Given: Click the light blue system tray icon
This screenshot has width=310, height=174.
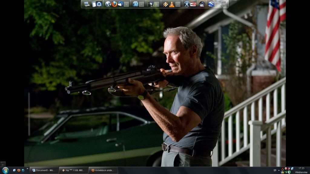Looking at the screenshot, I should coord(292,169).
